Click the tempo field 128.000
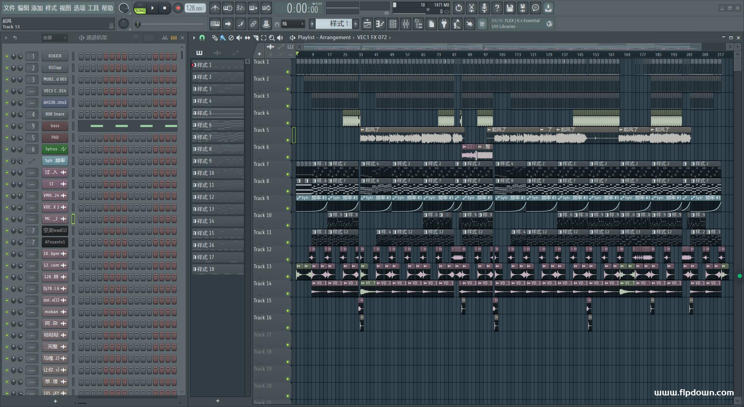This screenshot has width=744, height=407. tap(195, 8)
